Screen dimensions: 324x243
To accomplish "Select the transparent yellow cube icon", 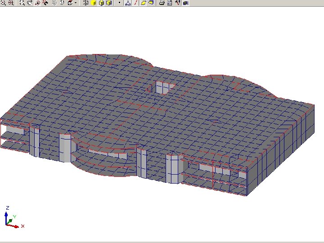I will point(109,3).
